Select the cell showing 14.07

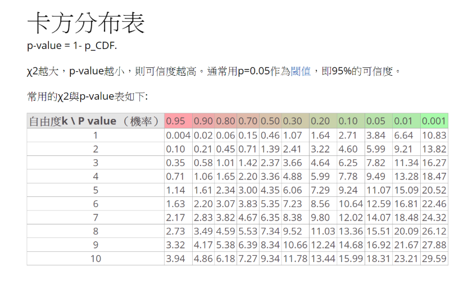coord(379,218)
